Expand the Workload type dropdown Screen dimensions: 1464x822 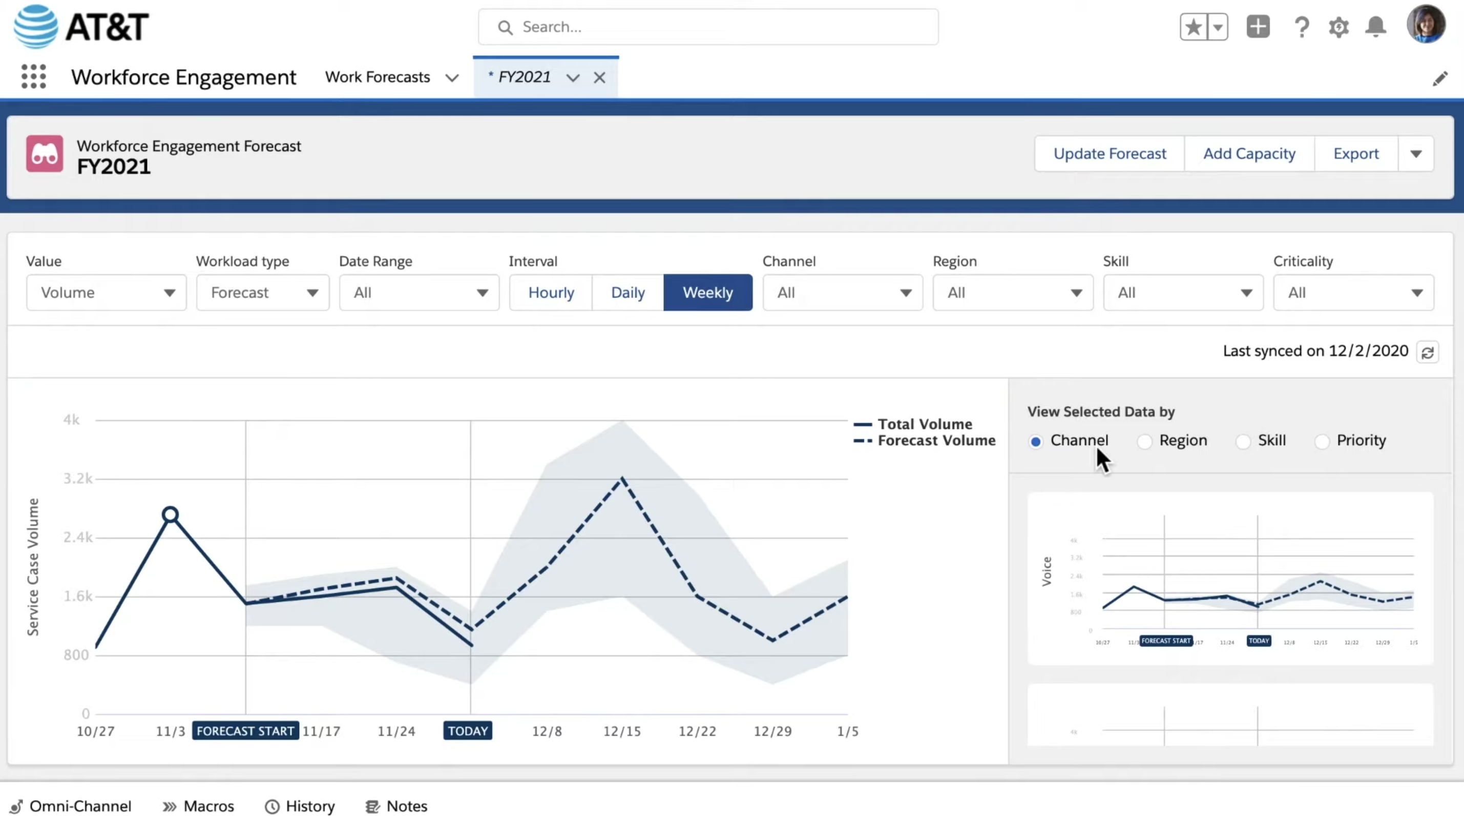tap(263, 293)
